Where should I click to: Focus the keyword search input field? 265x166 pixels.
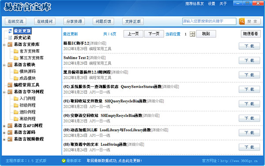(209, 22)
